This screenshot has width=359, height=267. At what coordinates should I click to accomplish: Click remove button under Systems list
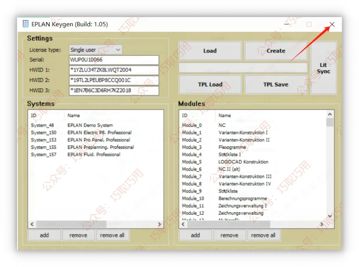pyautogui.click(x=78, y=235)
